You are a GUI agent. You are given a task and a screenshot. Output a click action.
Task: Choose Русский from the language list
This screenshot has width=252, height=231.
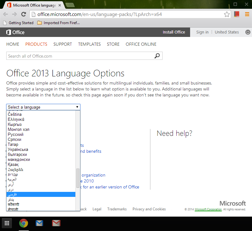[16, 134]
